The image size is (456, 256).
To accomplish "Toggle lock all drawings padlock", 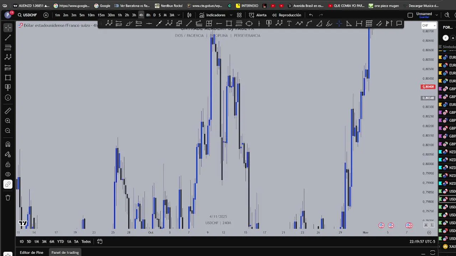I will tap(8, 164).
